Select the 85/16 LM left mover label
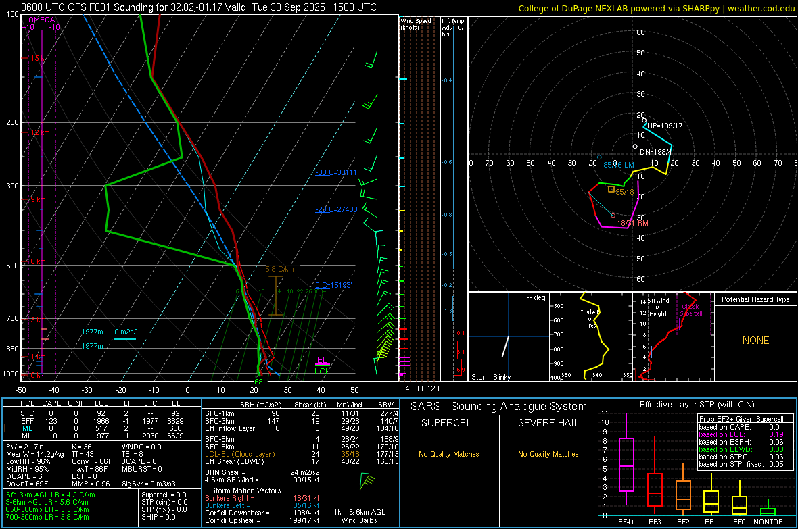This screenshot has height=529, width=798. point(619,165)
